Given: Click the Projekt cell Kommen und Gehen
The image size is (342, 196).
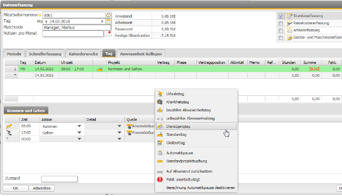Looking at the screenshot, I should click(131, 69).
